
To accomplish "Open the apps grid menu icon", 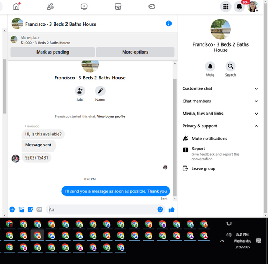I will pos(226,6).
